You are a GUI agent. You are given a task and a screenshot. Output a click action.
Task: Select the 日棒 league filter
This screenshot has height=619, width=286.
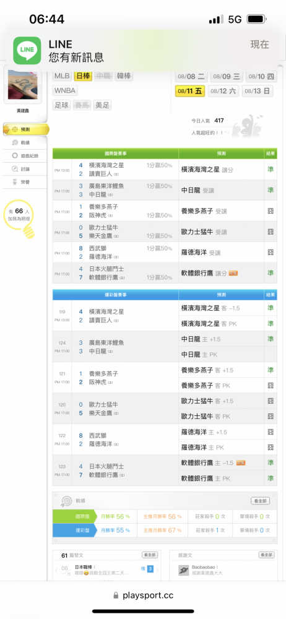point(83,76)
